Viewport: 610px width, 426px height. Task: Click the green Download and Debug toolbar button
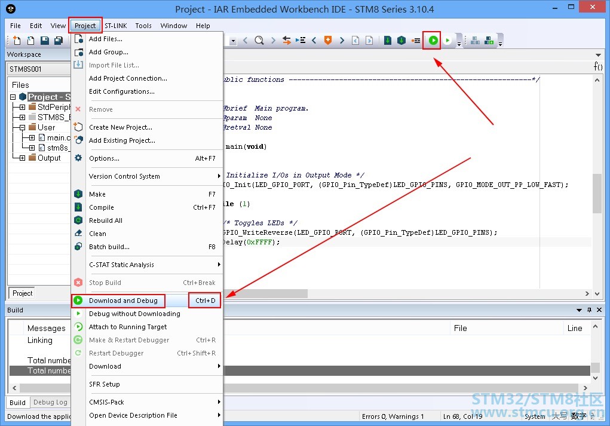click(433, 41)
